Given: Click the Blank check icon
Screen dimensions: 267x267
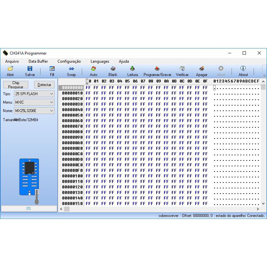Looking at the screenshot, I should 113,69.
